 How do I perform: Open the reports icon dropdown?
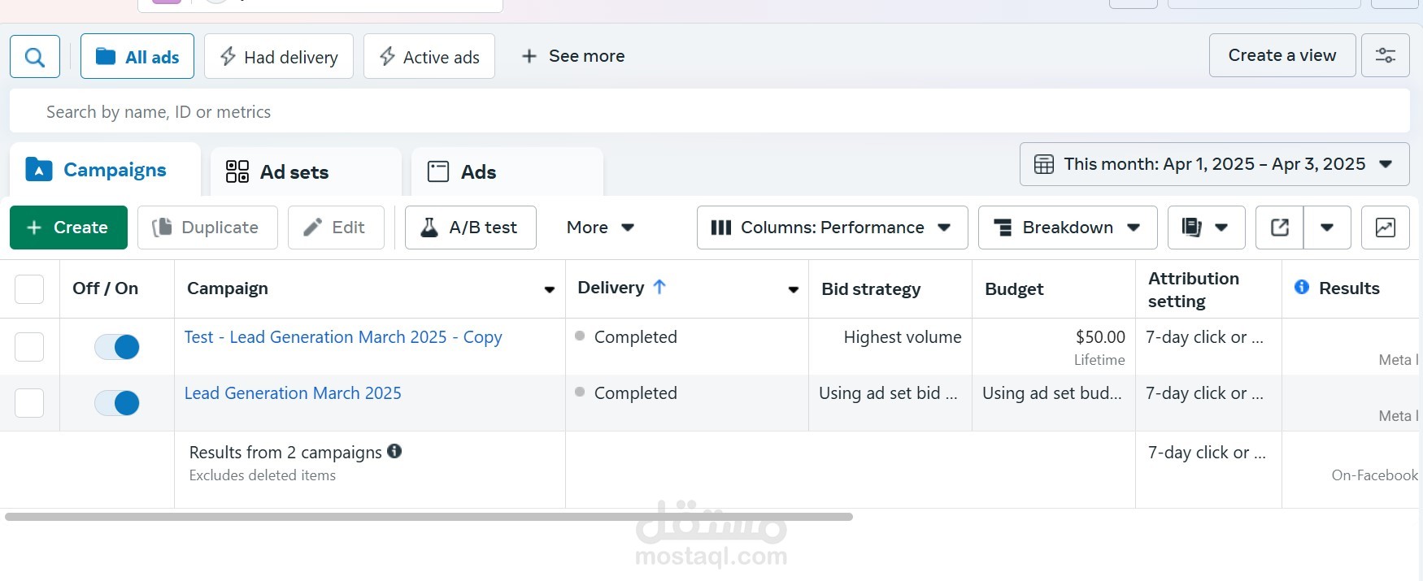[1207, 228]
